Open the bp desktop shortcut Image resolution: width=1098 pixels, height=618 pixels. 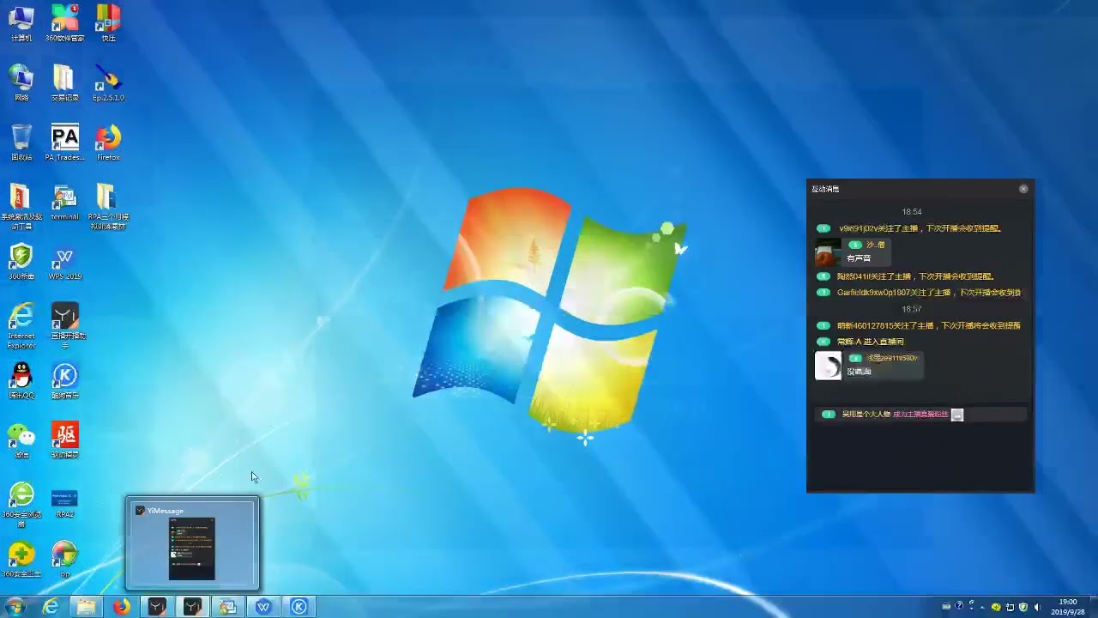(x=65, y=559)
